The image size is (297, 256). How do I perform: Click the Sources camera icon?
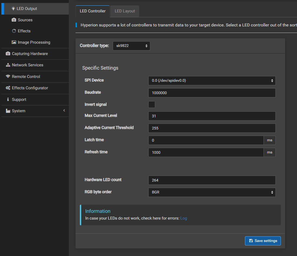14,20
